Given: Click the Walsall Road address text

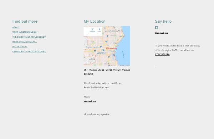Looking at the screenshot, I should point(107,72).
